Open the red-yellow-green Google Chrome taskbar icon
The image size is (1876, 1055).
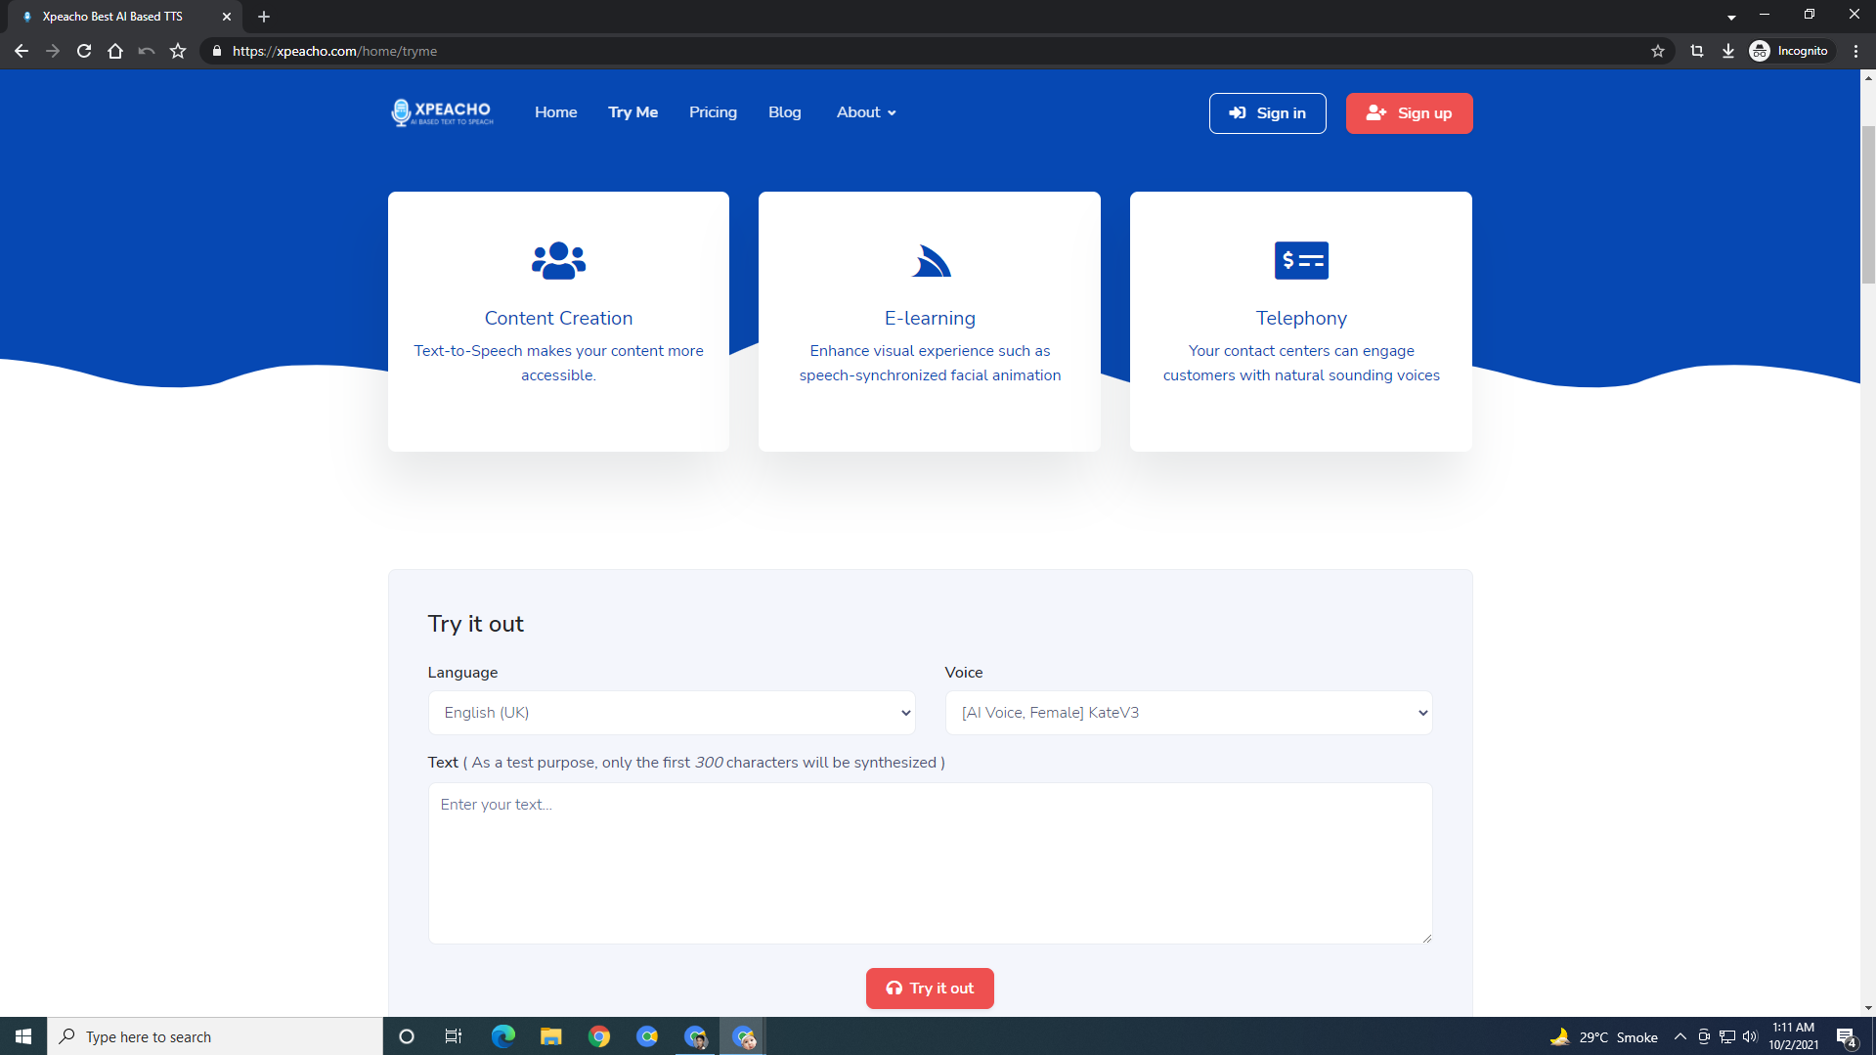[x=599, y=1036]
